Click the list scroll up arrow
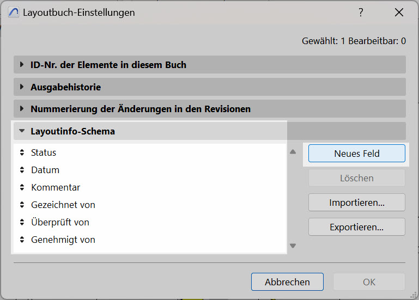The image size is (419, 300). pos(293,152)
